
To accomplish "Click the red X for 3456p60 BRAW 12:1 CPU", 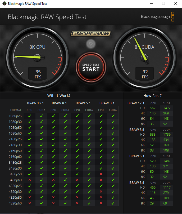I will click(29, 180).
